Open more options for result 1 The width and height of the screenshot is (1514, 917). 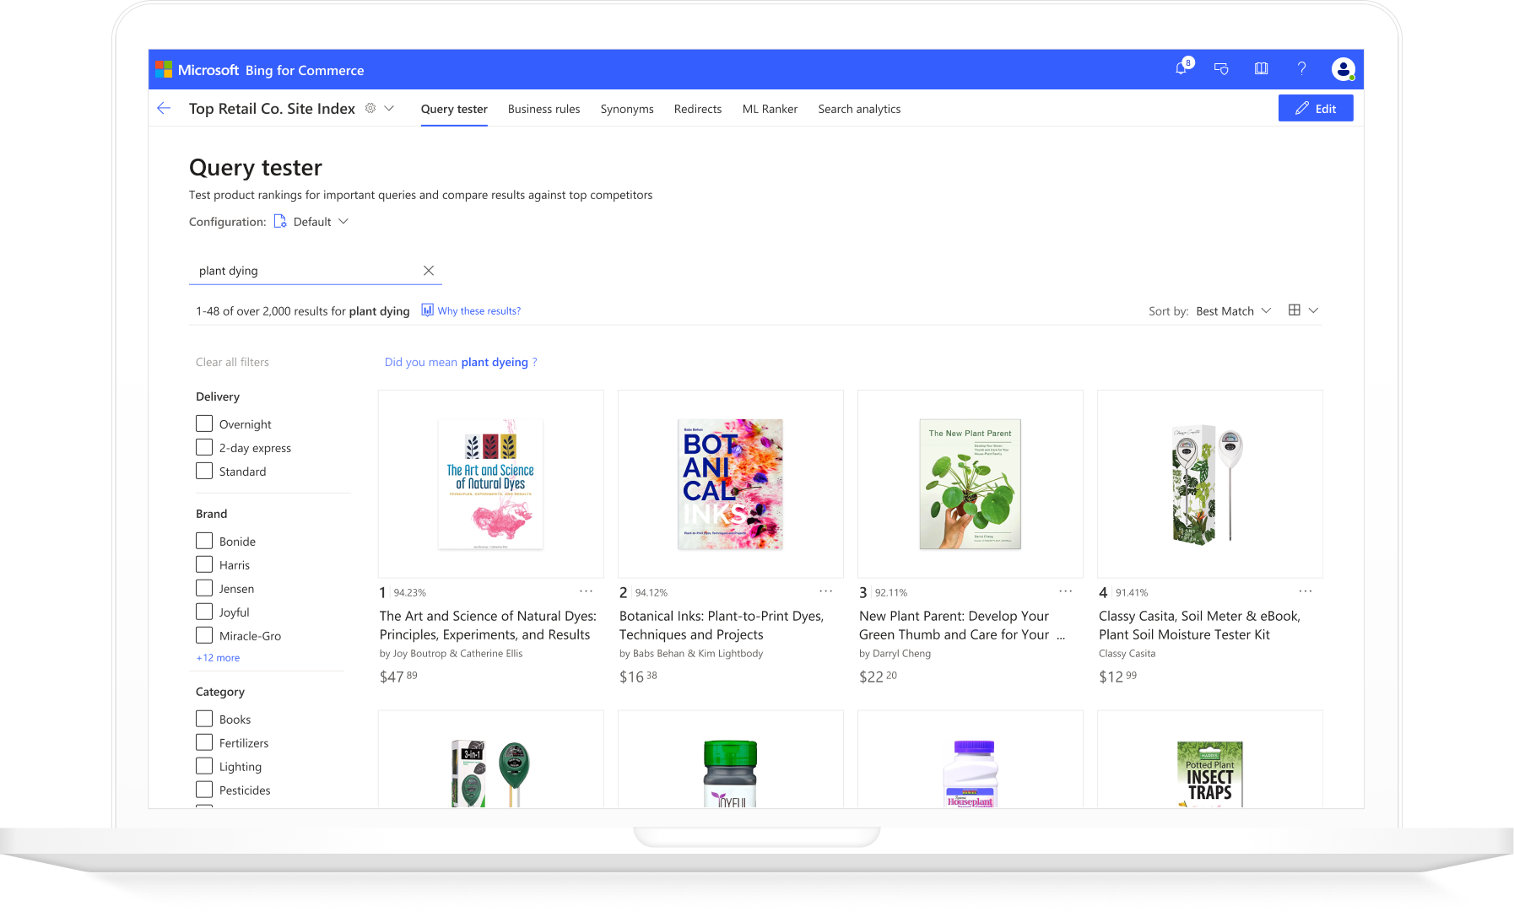coord(586,591)
